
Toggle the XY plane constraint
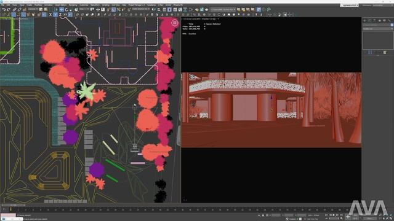point(65,15)
